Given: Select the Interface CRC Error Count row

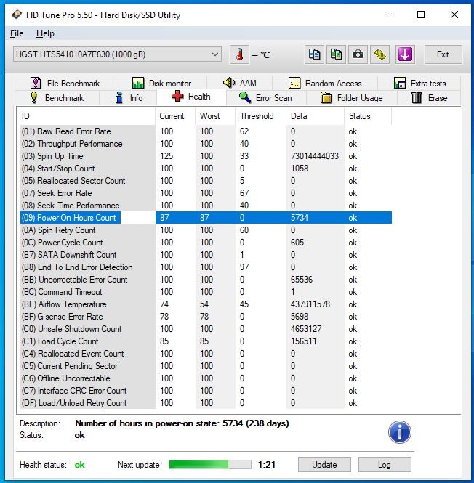Looking at the screenshot, I should tap(206, 390).
